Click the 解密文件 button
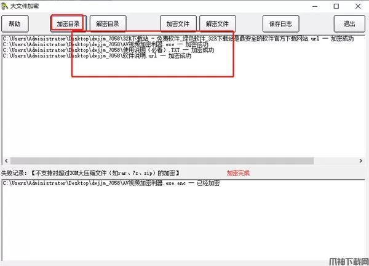Viewport: 369px width, 266px height. pos(218,23)
